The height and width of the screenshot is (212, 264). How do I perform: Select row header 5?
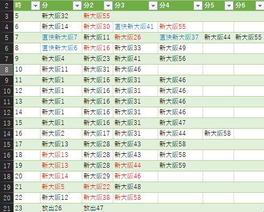[6, 37]
